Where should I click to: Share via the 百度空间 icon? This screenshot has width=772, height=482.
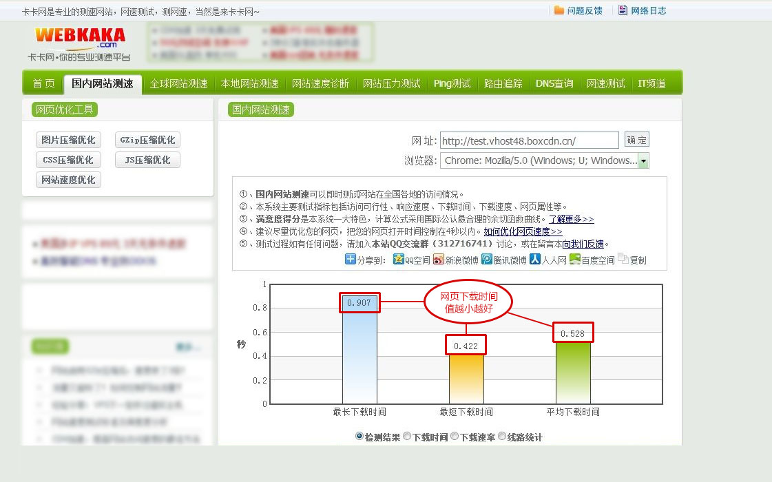(574, 259)
